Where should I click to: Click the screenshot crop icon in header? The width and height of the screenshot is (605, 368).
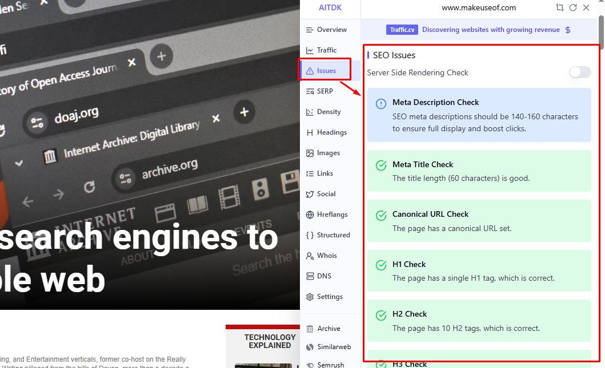pos(559,7)
